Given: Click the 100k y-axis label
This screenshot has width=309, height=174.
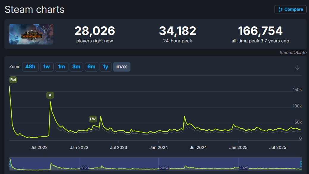Looking at the screenshot, I should pos(297,106).
